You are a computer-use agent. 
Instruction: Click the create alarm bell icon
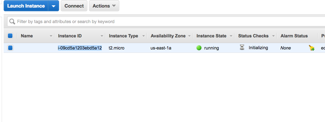tap(311, 48)
